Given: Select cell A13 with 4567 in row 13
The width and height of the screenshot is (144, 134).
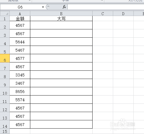Looking at the screenshot, I should point(20,116).
